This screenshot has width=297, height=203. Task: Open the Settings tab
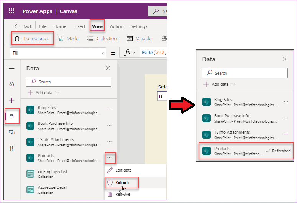139,26
